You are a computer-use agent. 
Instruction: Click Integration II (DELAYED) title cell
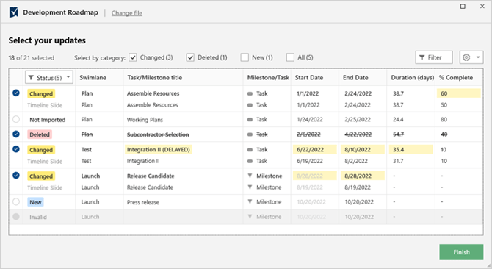pyautogui.click(x=159, y=150)
